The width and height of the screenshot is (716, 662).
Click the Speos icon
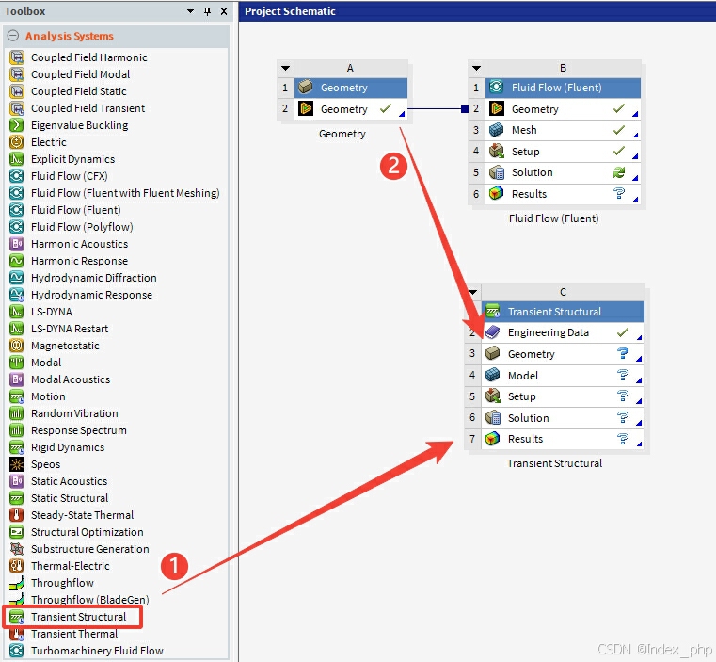[17, 464]
